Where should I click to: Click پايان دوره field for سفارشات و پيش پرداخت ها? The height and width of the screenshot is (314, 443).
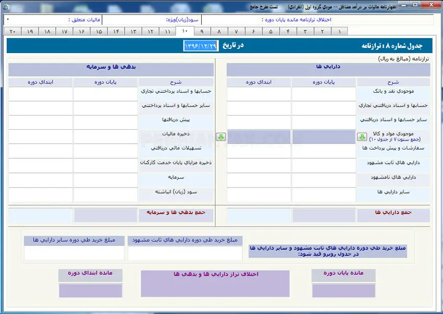[x=324, y=151]
